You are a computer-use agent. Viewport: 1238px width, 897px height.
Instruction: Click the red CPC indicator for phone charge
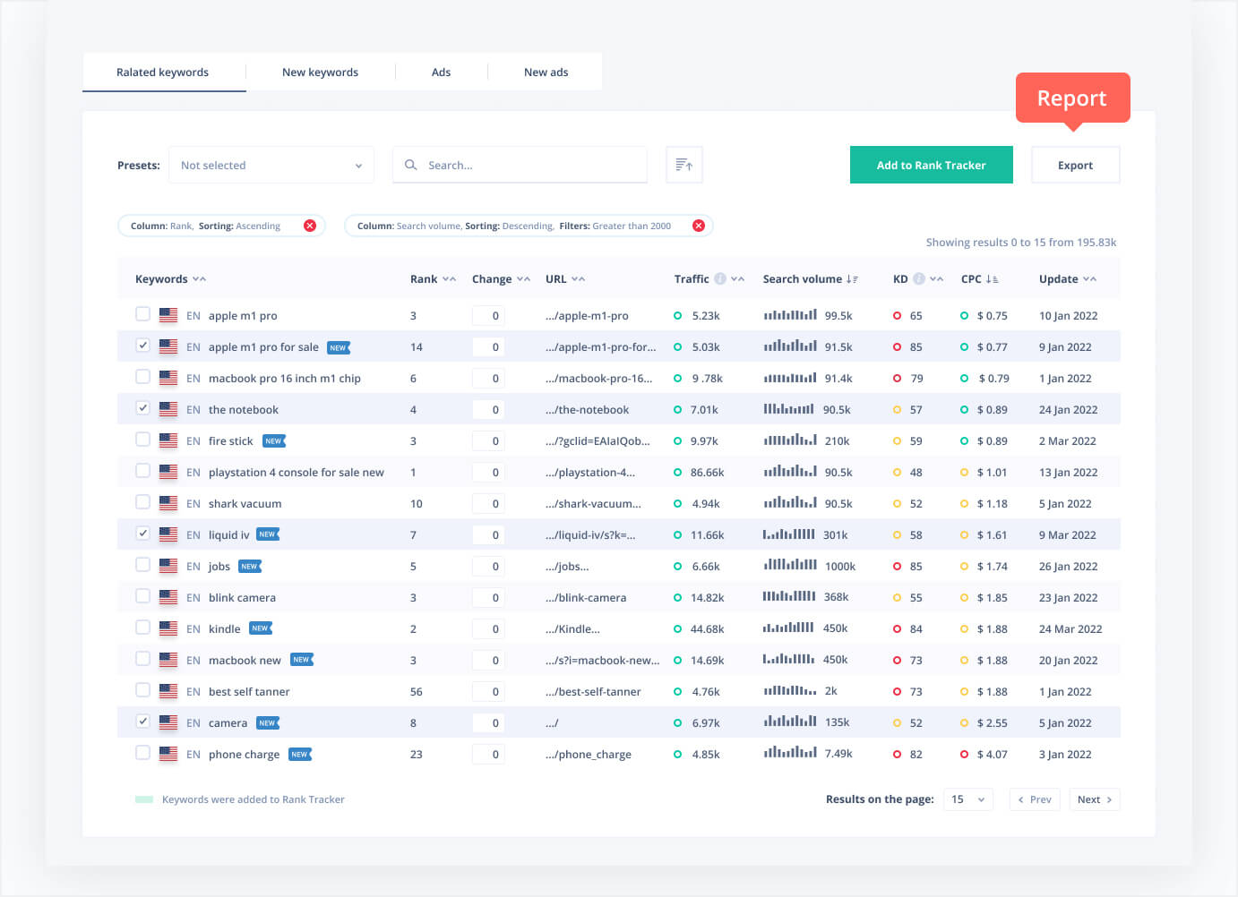pos(964,755)
